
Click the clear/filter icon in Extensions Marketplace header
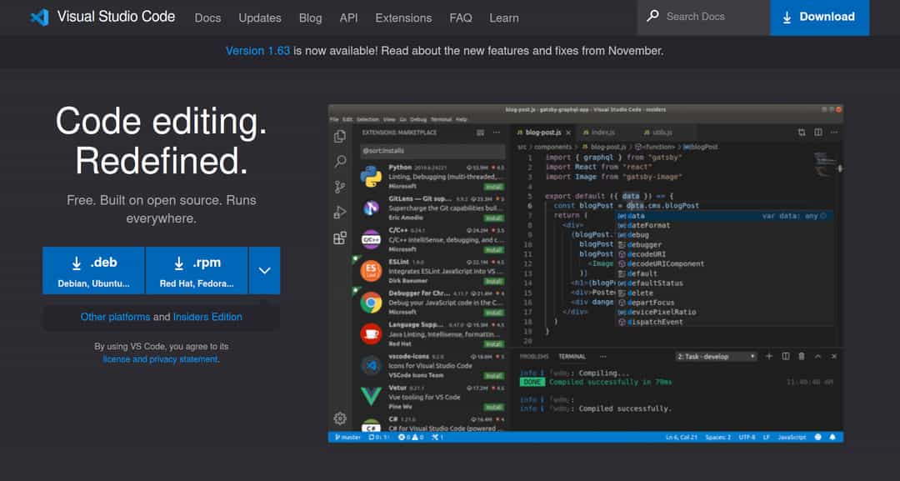[x=481, y=133]
